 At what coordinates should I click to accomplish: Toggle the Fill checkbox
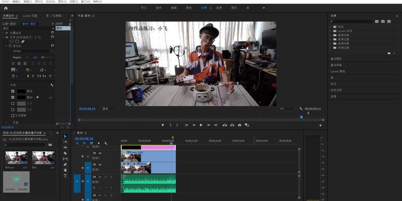tap(13, 91)
